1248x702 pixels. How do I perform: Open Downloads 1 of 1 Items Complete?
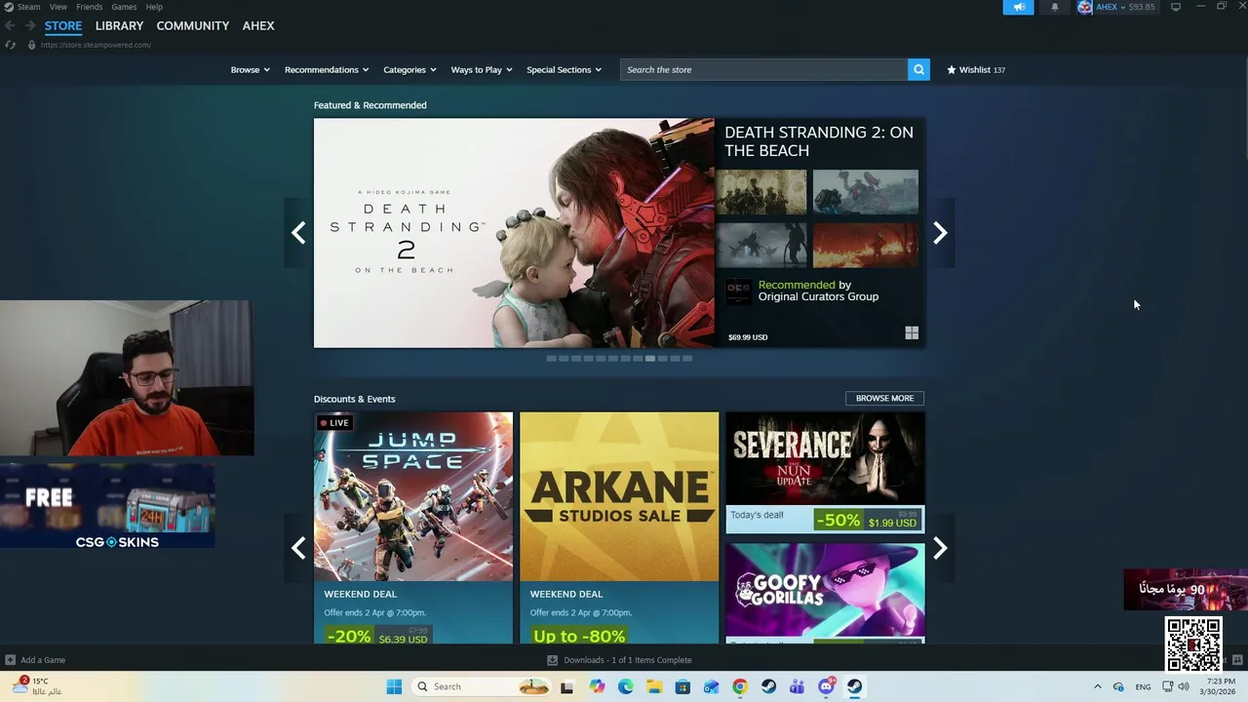(627, 660)
